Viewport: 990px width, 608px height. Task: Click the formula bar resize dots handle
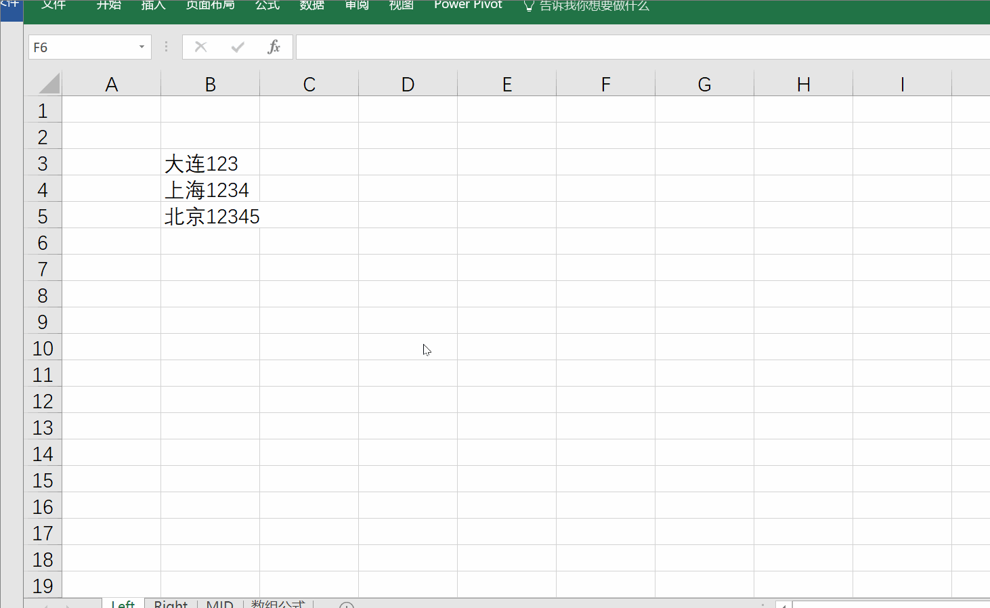(x=166, y=47)
